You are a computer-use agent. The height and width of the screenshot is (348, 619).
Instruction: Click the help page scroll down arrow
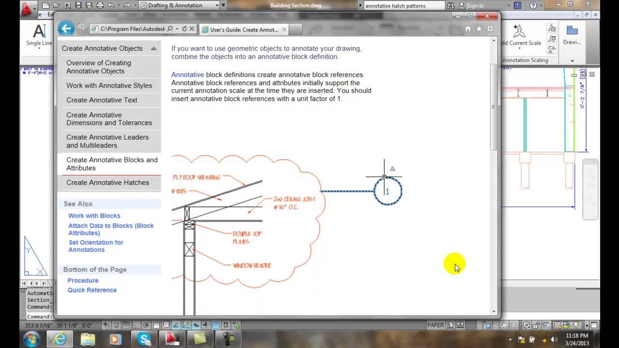coord(494,312)
